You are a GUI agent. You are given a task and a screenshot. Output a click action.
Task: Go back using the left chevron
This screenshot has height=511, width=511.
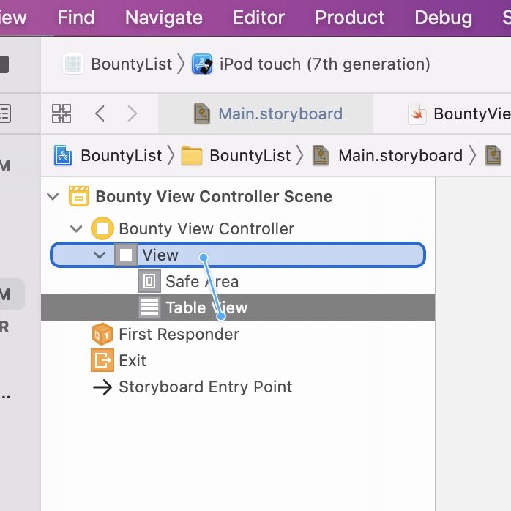(x=100, y=113)
